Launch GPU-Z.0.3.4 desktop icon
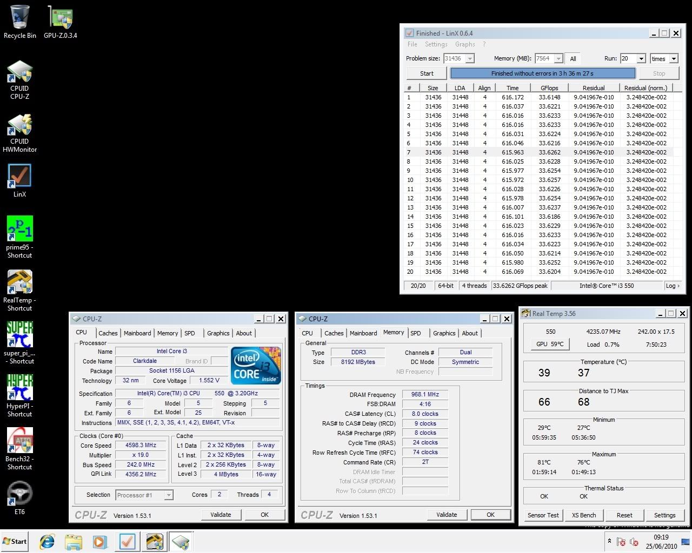 click(x=60, y=22)
